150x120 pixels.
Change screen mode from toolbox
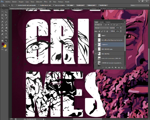point(6,50)
